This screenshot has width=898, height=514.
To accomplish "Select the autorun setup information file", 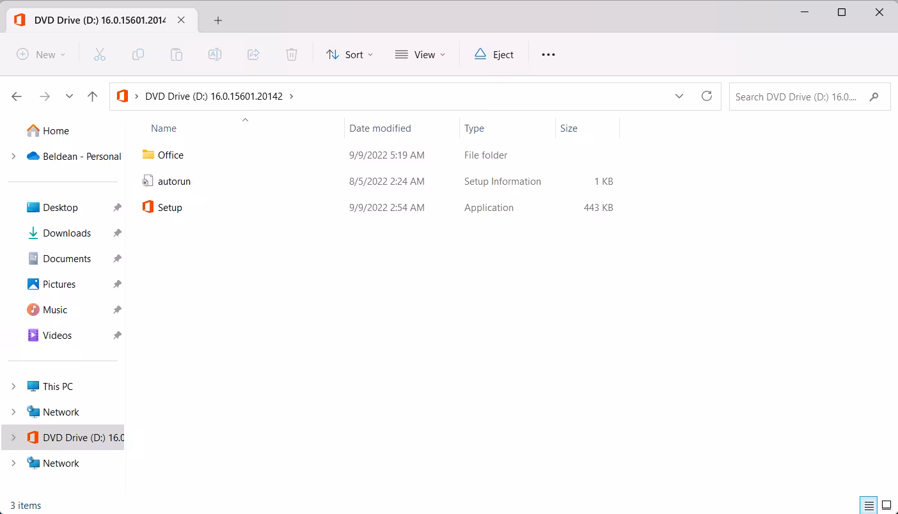I will [x=174, y=181].
